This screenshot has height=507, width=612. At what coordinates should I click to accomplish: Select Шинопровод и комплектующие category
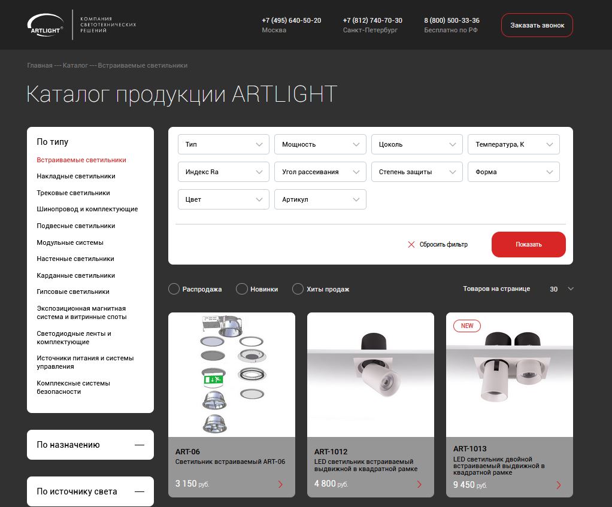pyautogui.click(x=87, y=209)
